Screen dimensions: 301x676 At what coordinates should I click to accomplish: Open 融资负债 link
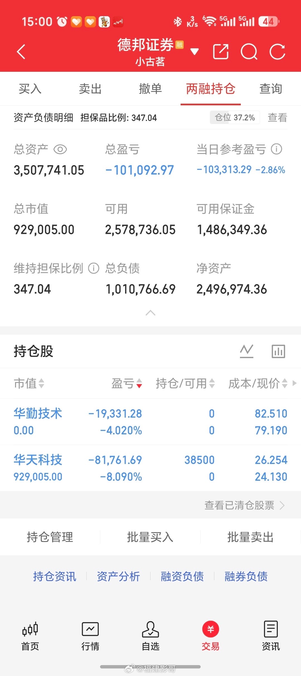(182, 576)
